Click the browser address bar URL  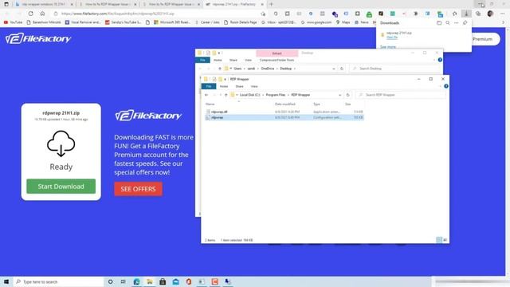tap(118, 14)
